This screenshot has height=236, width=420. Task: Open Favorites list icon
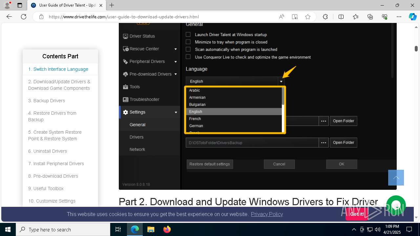coord(356,17)
